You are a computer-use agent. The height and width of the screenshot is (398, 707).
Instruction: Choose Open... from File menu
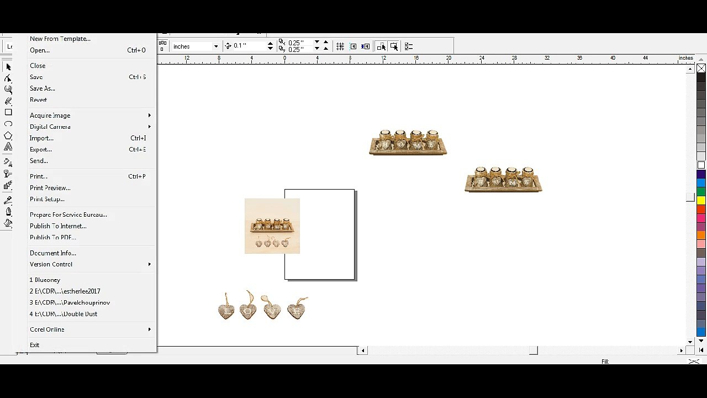pyautogui.click(x=90, y=50)
